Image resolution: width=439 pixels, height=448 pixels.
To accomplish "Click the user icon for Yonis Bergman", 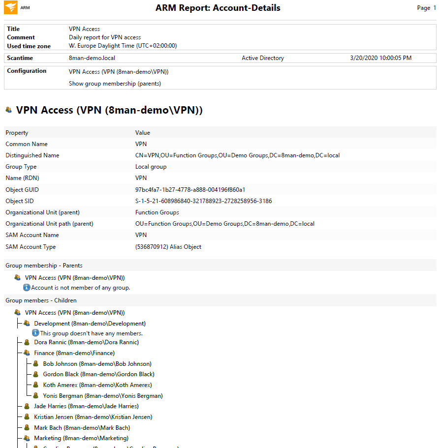I will pos(36,396).
